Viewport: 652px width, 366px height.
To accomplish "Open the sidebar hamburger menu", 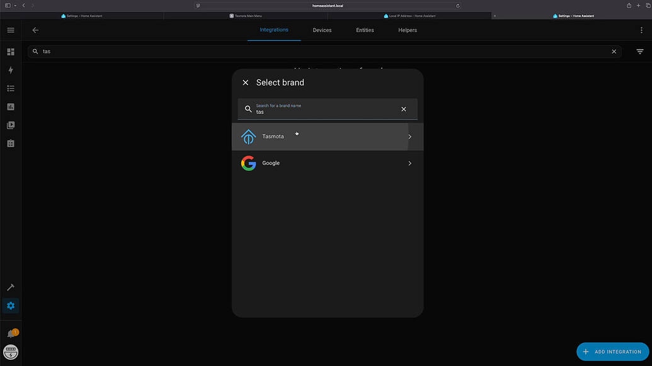I will coord(10,30).
